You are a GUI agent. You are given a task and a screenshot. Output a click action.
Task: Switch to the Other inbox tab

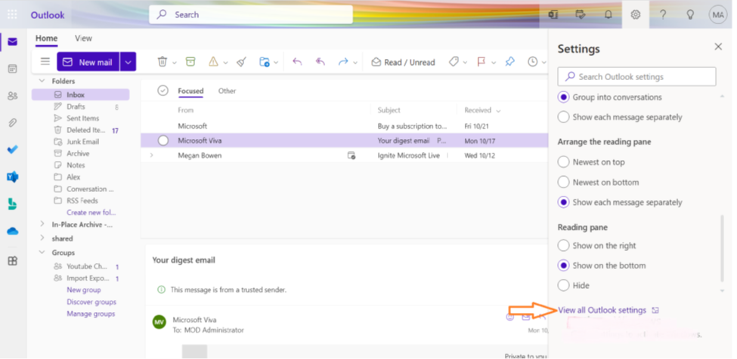click(227, 91)
